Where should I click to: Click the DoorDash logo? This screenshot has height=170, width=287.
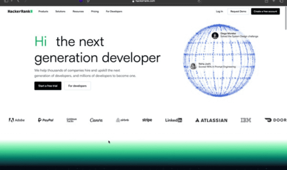coord(276,120)
